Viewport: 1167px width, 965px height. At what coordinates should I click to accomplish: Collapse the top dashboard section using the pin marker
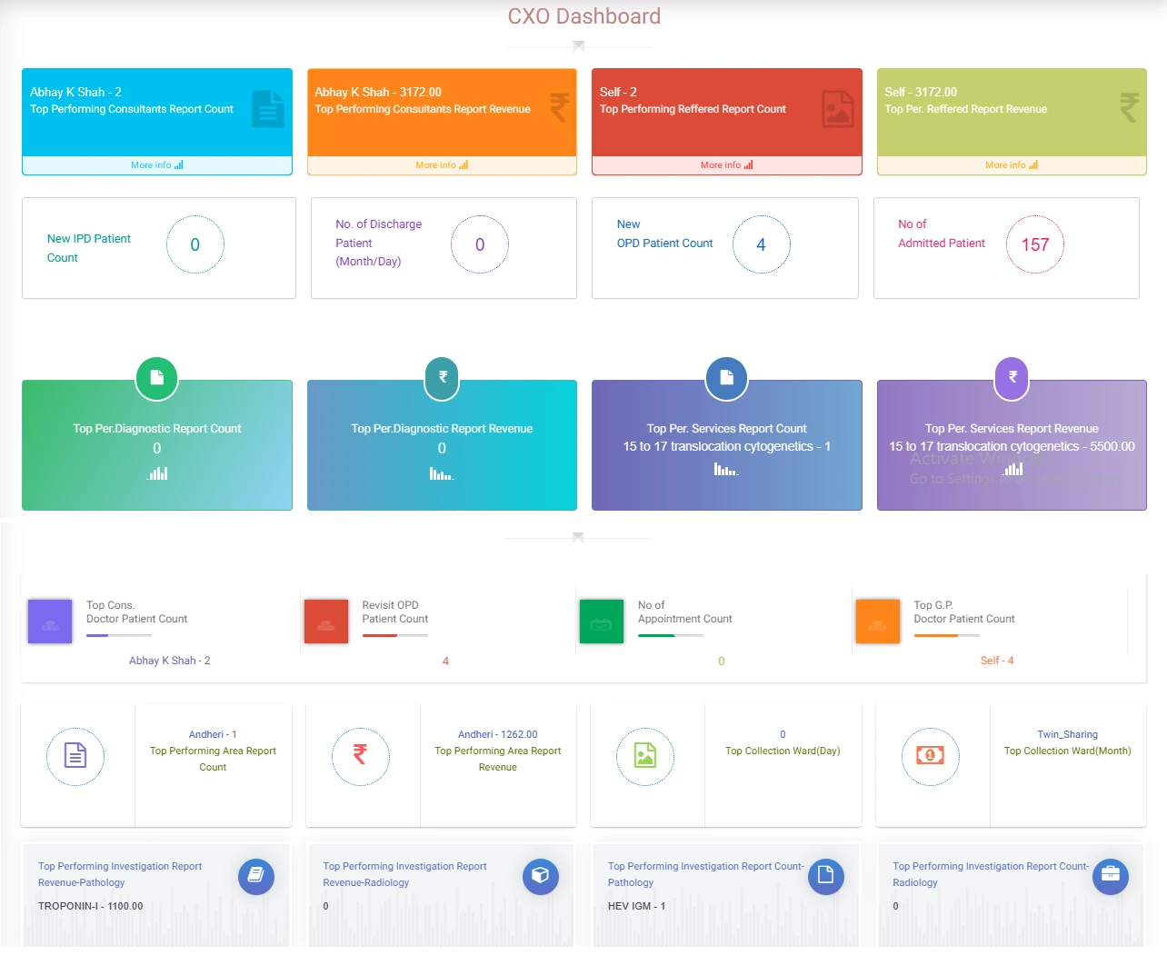pyautogui.click(x=577, y=45)
